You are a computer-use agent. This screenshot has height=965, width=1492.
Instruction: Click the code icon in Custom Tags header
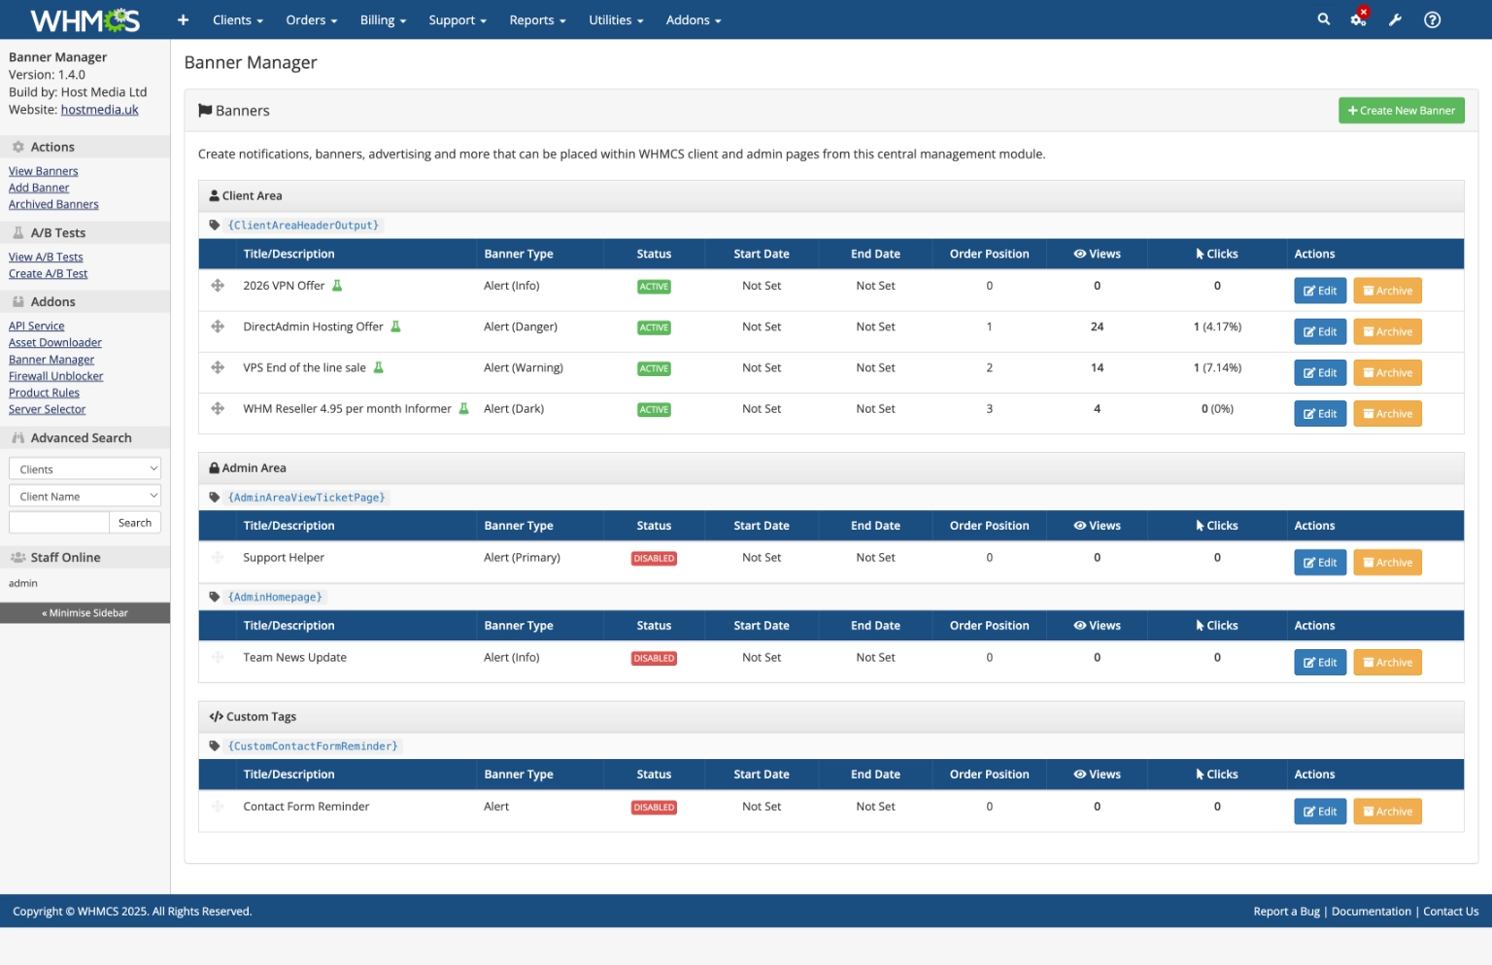[216, 716]
